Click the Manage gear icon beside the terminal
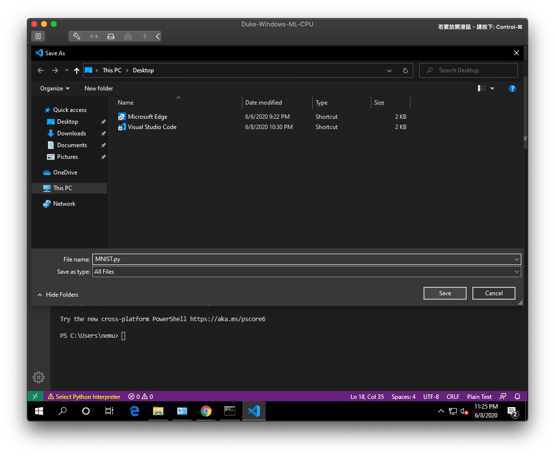Viewport: 555px width, 457px height. pyautogui.click(x=38, y=377)
